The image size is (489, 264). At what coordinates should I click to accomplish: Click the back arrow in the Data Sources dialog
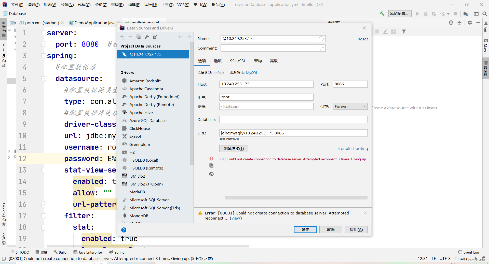(x=181, y=37)
